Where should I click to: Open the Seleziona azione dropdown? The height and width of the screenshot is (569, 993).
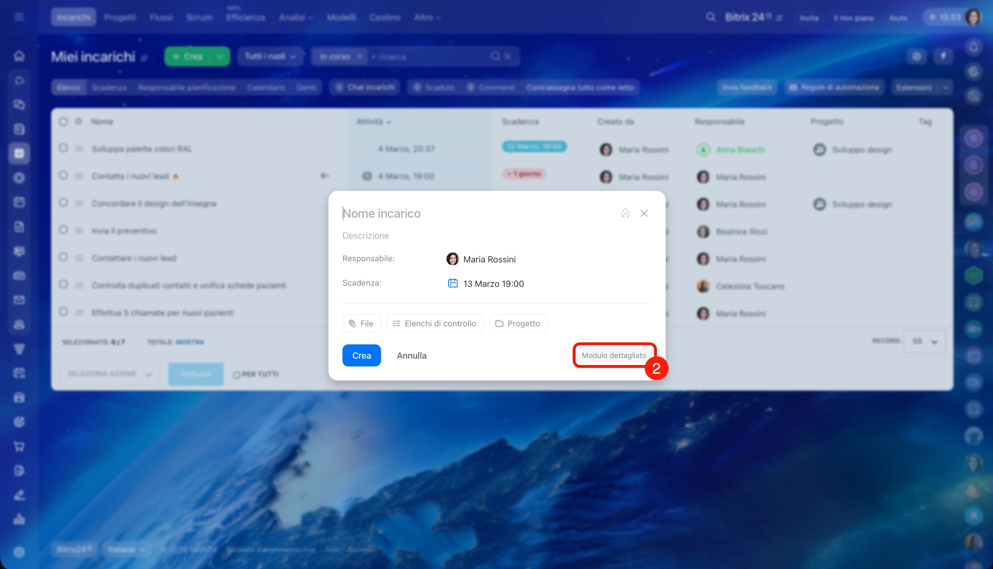[109, 374]
